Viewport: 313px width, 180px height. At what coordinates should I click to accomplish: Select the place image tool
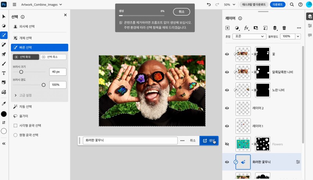[x=4, y=82]
